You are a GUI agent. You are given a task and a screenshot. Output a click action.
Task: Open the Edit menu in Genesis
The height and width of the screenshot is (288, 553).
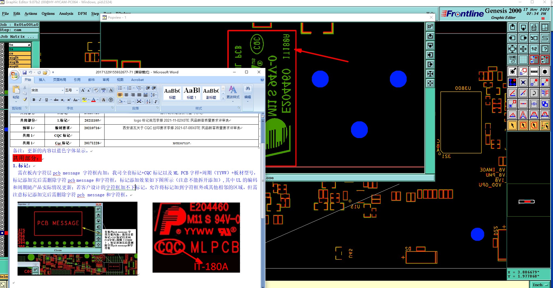point(17,13)
